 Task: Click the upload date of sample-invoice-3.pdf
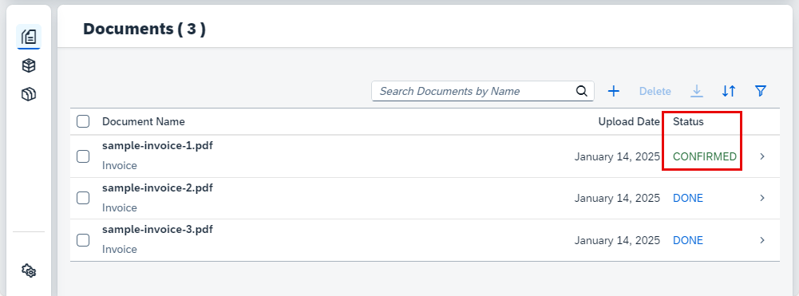pyautogui.click(x=617, y=240)
